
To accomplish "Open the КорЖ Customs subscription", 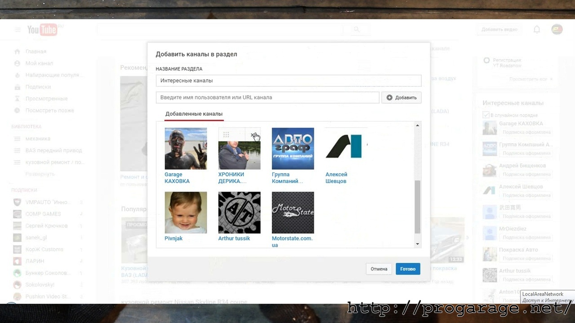I will [x=44, y=249].
